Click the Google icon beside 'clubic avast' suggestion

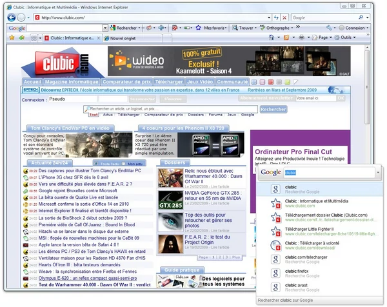(x=275, y=288)
